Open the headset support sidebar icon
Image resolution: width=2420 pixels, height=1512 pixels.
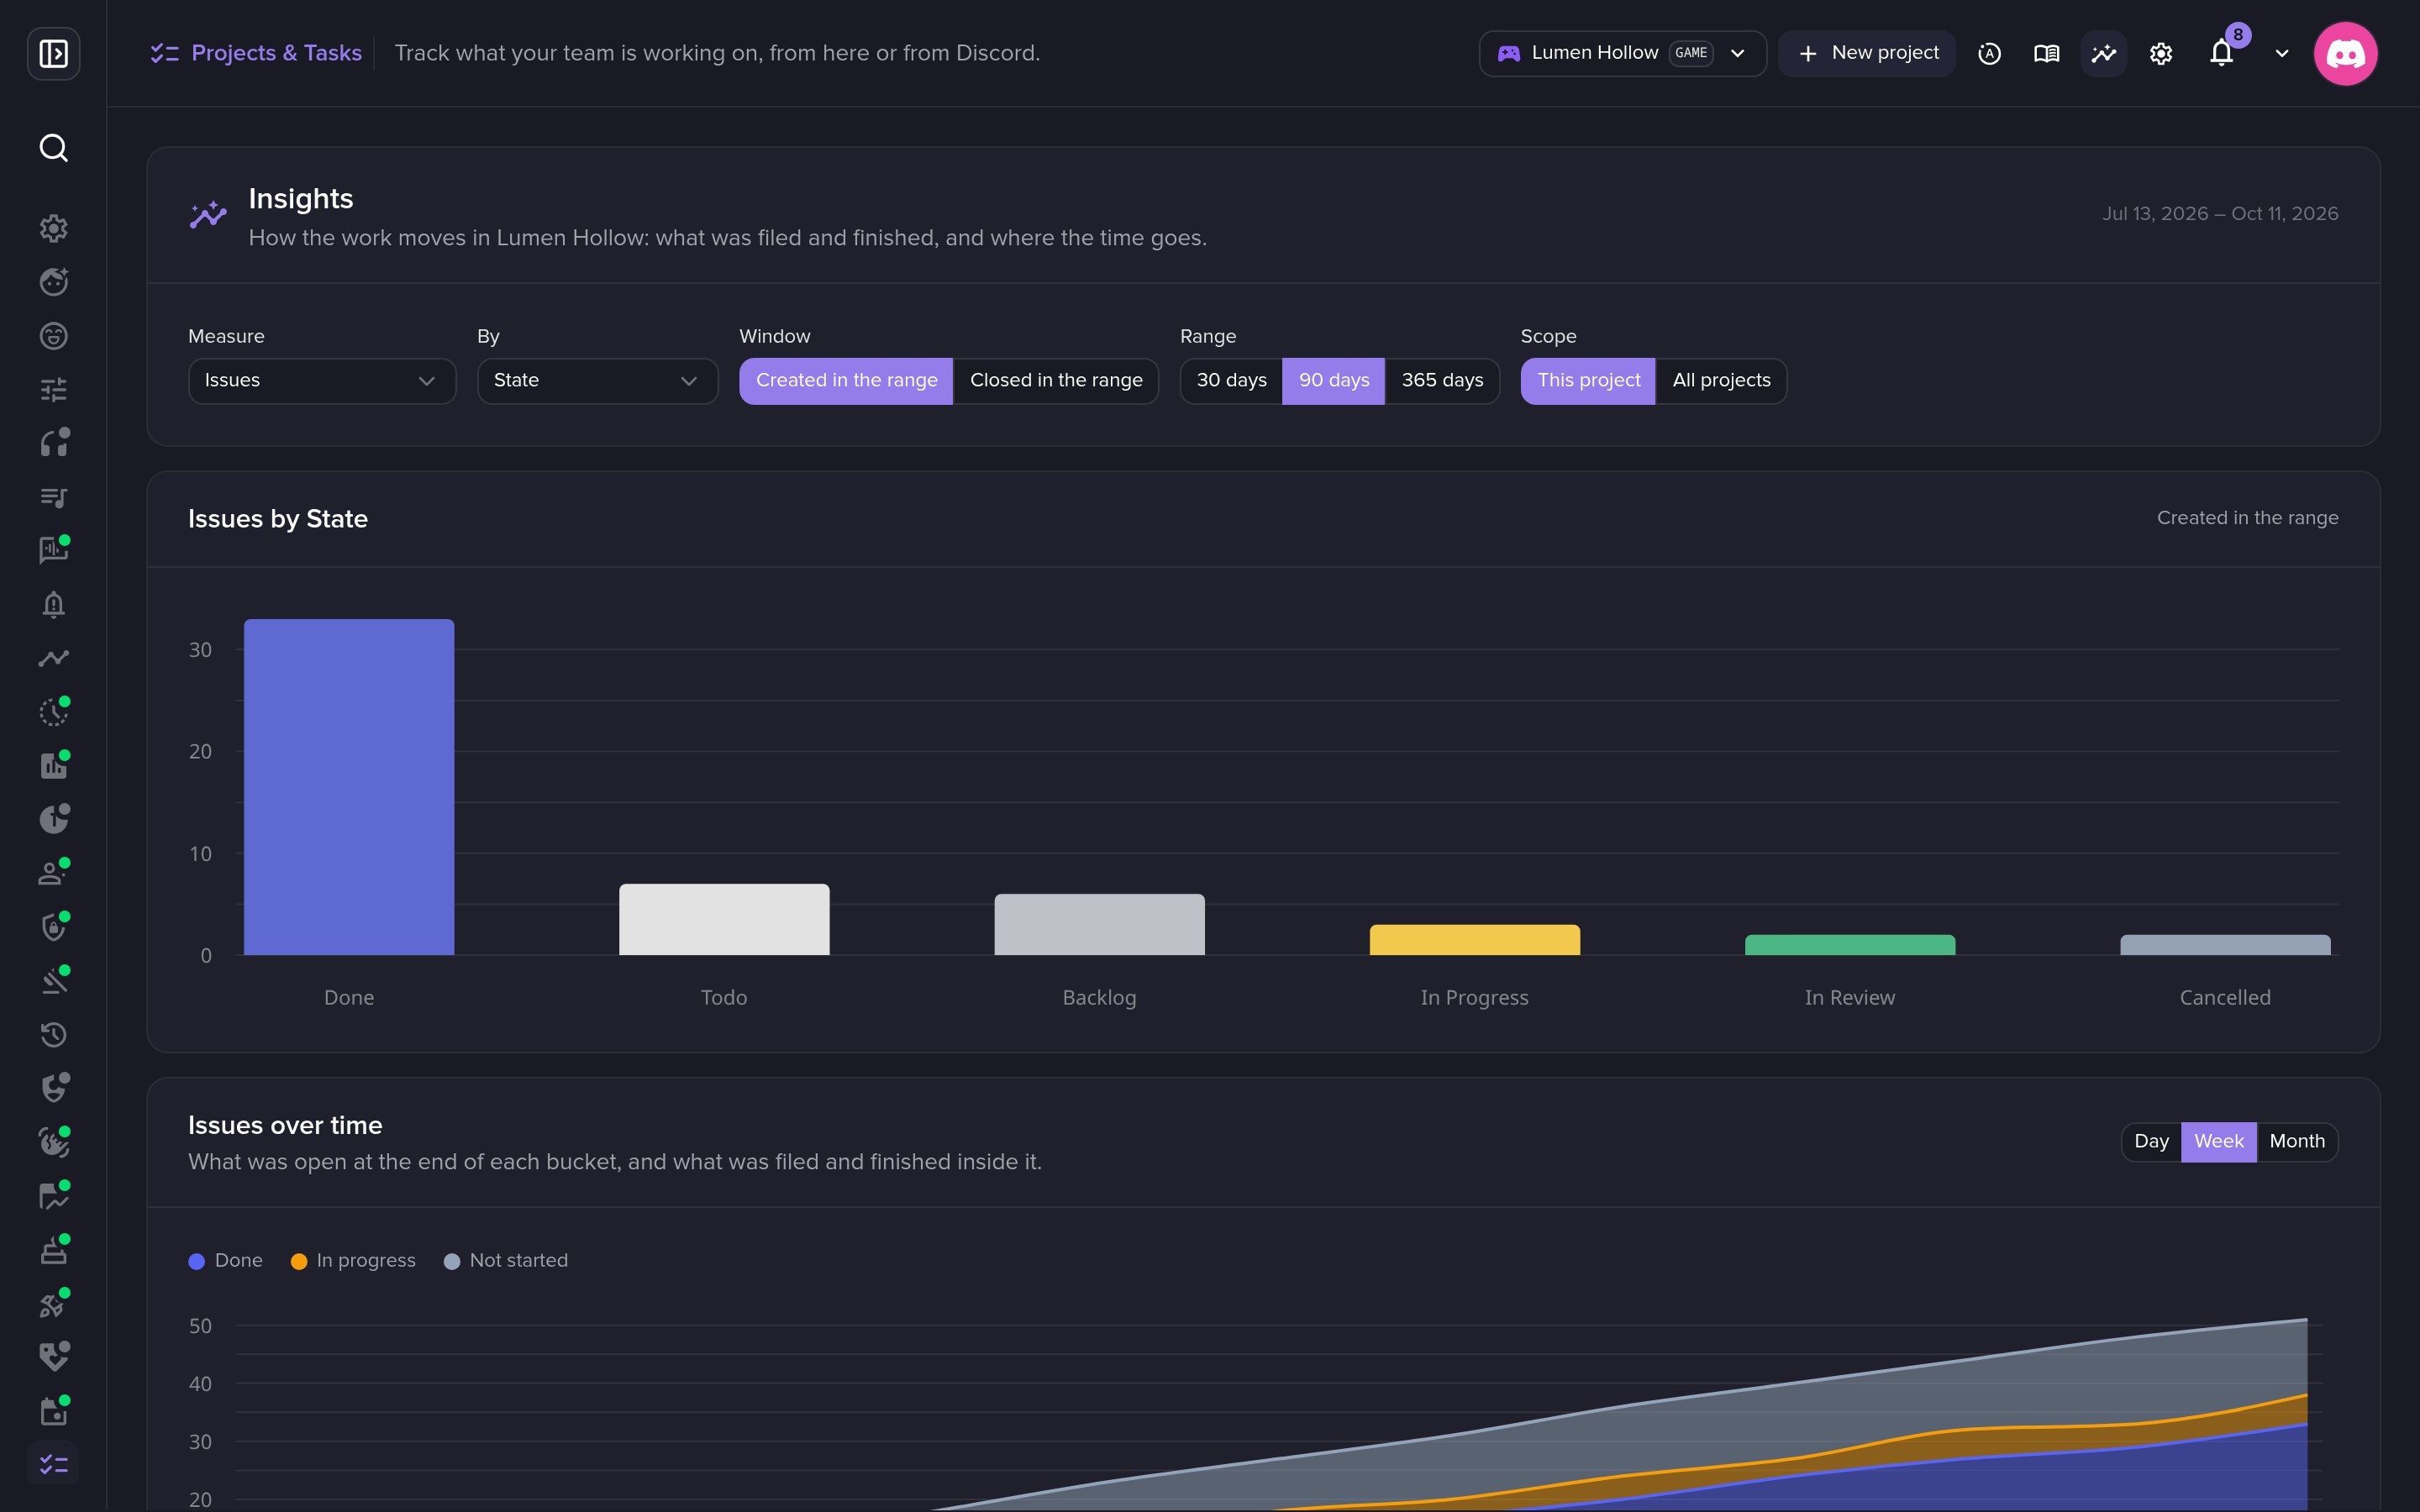pyautogui.click(x=53, y=443)
